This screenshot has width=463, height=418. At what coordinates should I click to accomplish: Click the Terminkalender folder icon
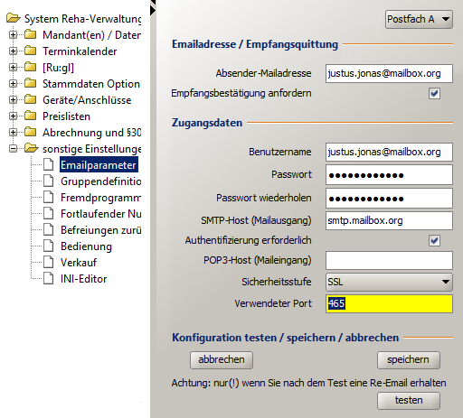[x=30, y=51]
